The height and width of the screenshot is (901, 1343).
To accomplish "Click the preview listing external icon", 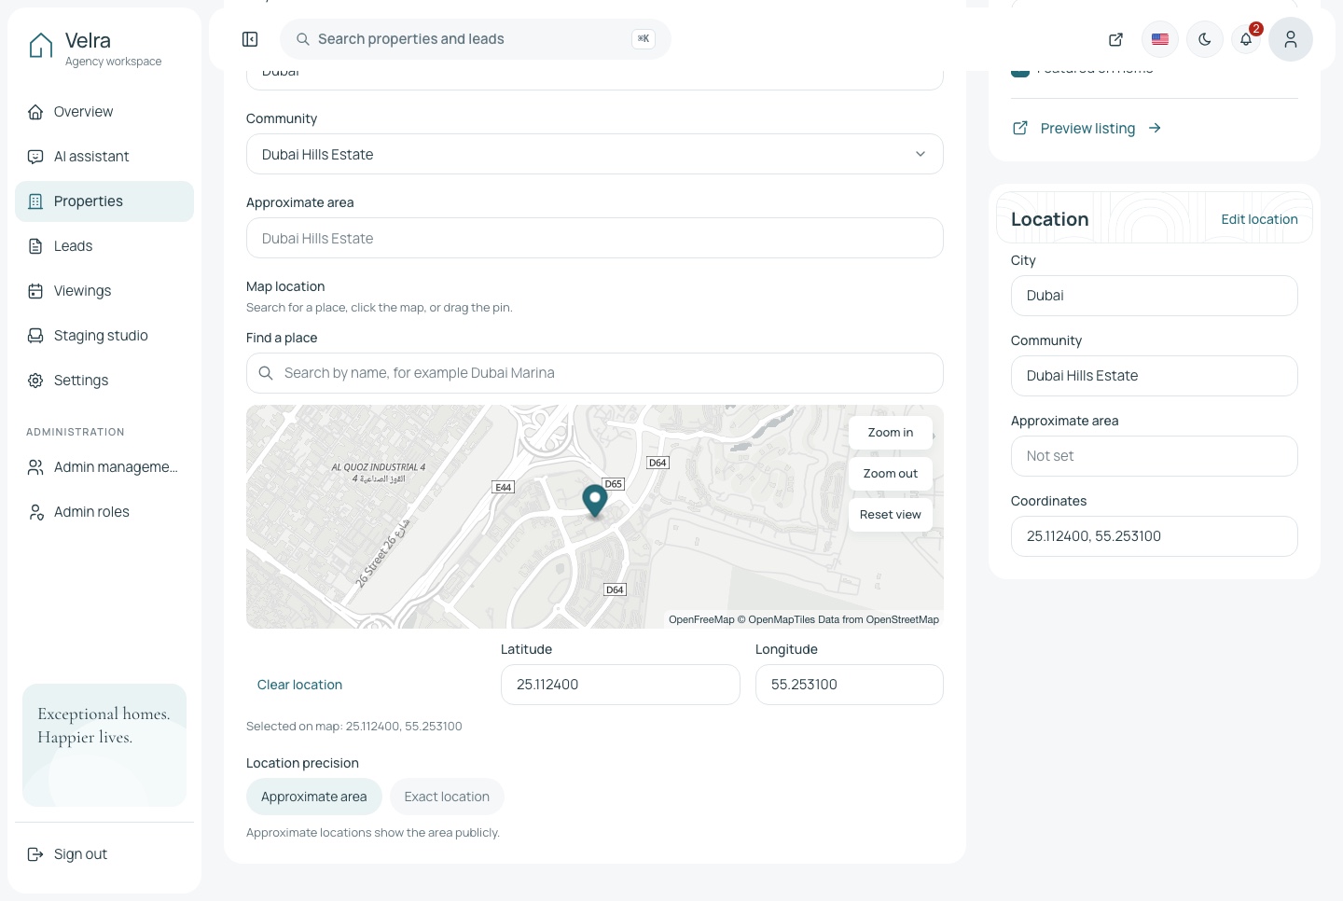I will click(x=1020, y=128).
